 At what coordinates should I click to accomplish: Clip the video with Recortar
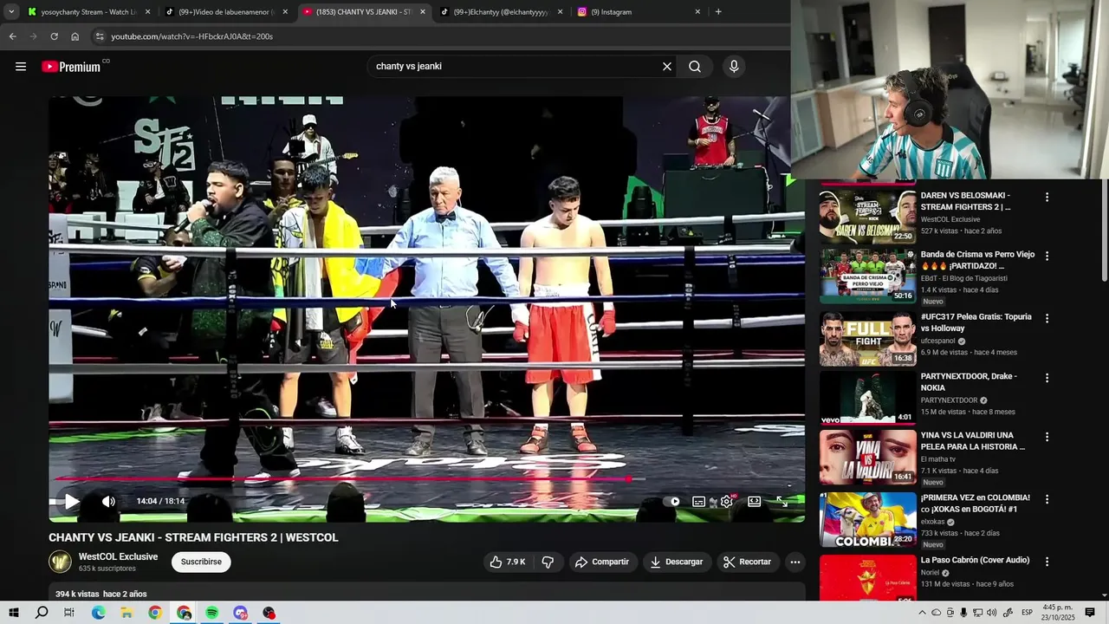[748, 562]
